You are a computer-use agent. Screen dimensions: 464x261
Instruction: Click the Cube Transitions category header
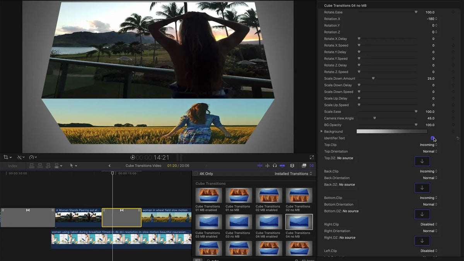click(x=210, y=184)
